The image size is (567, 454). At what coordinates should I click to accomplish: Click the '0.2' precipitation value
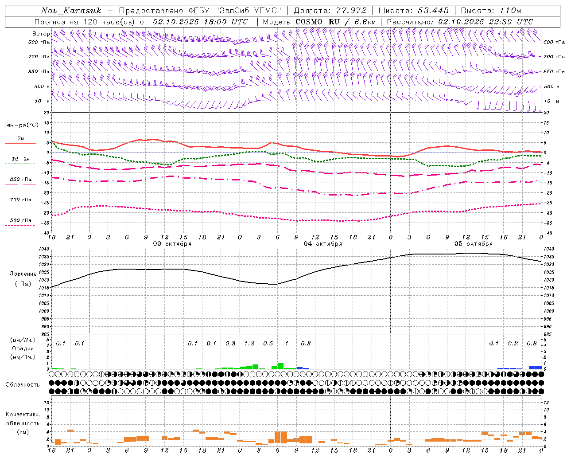click(x=513, y=343)
